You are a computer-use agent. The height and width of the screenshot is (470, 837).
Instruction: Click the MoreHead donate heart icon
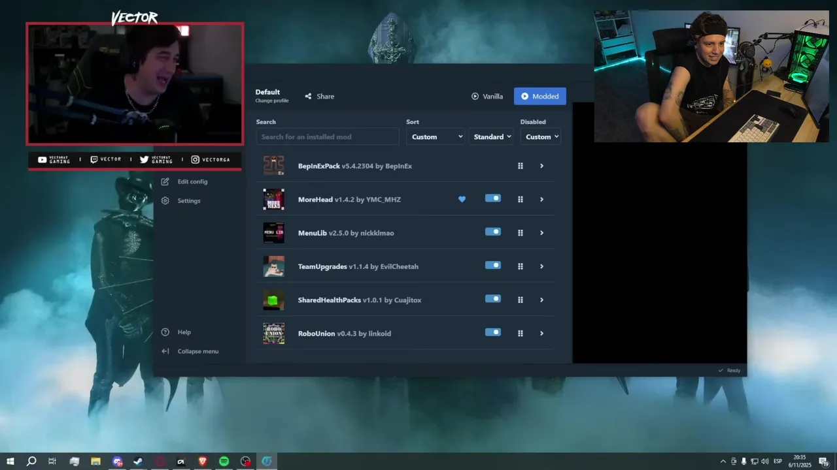tap(462, 199)
